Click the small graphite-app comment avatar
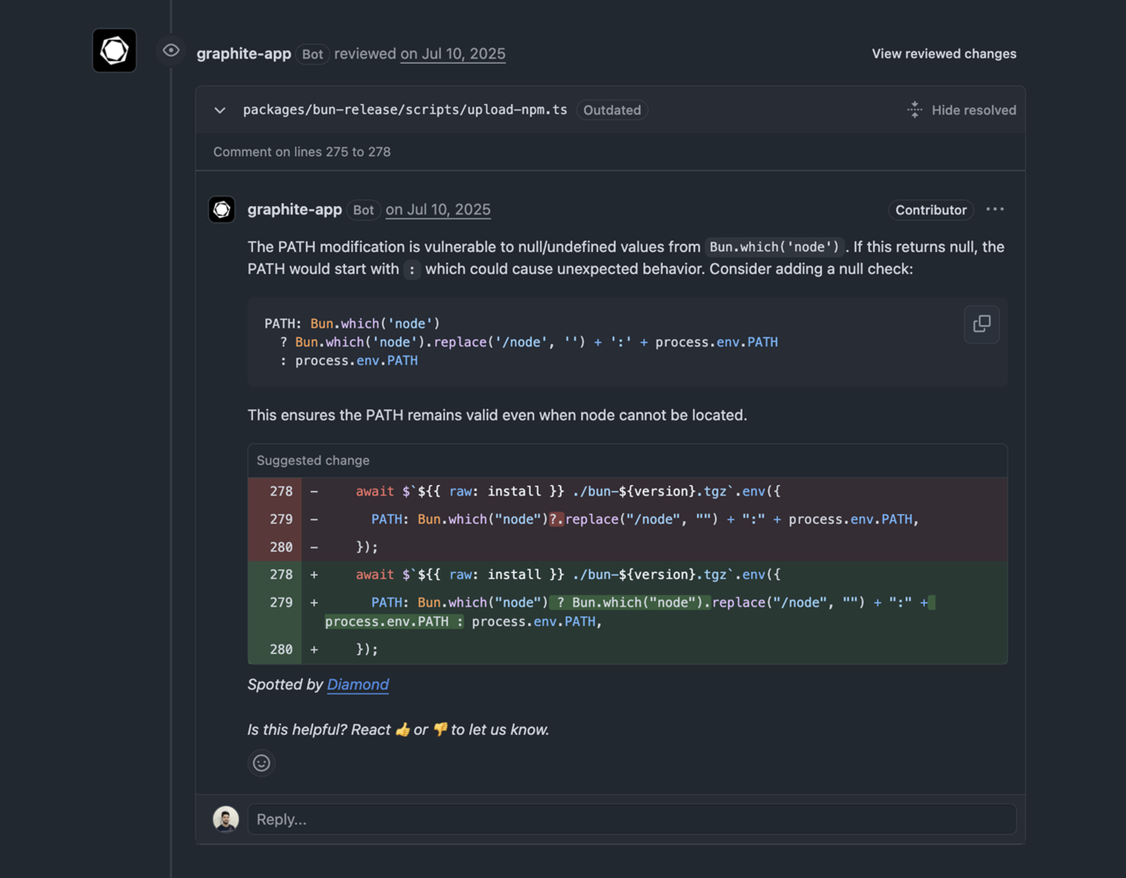1126x878 pixels. 222,209
